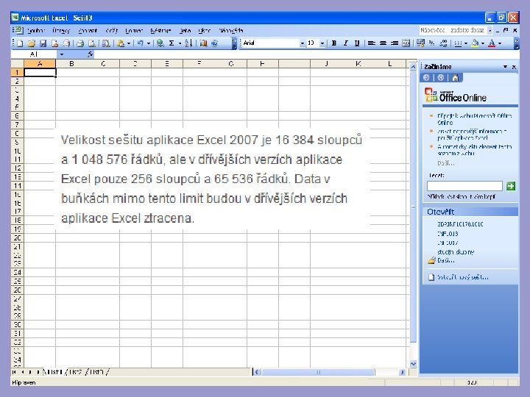Click the vertical scrollbar down arrow
Image resolution: width=530 pixels, height=397 pixels.
(413, 364)
